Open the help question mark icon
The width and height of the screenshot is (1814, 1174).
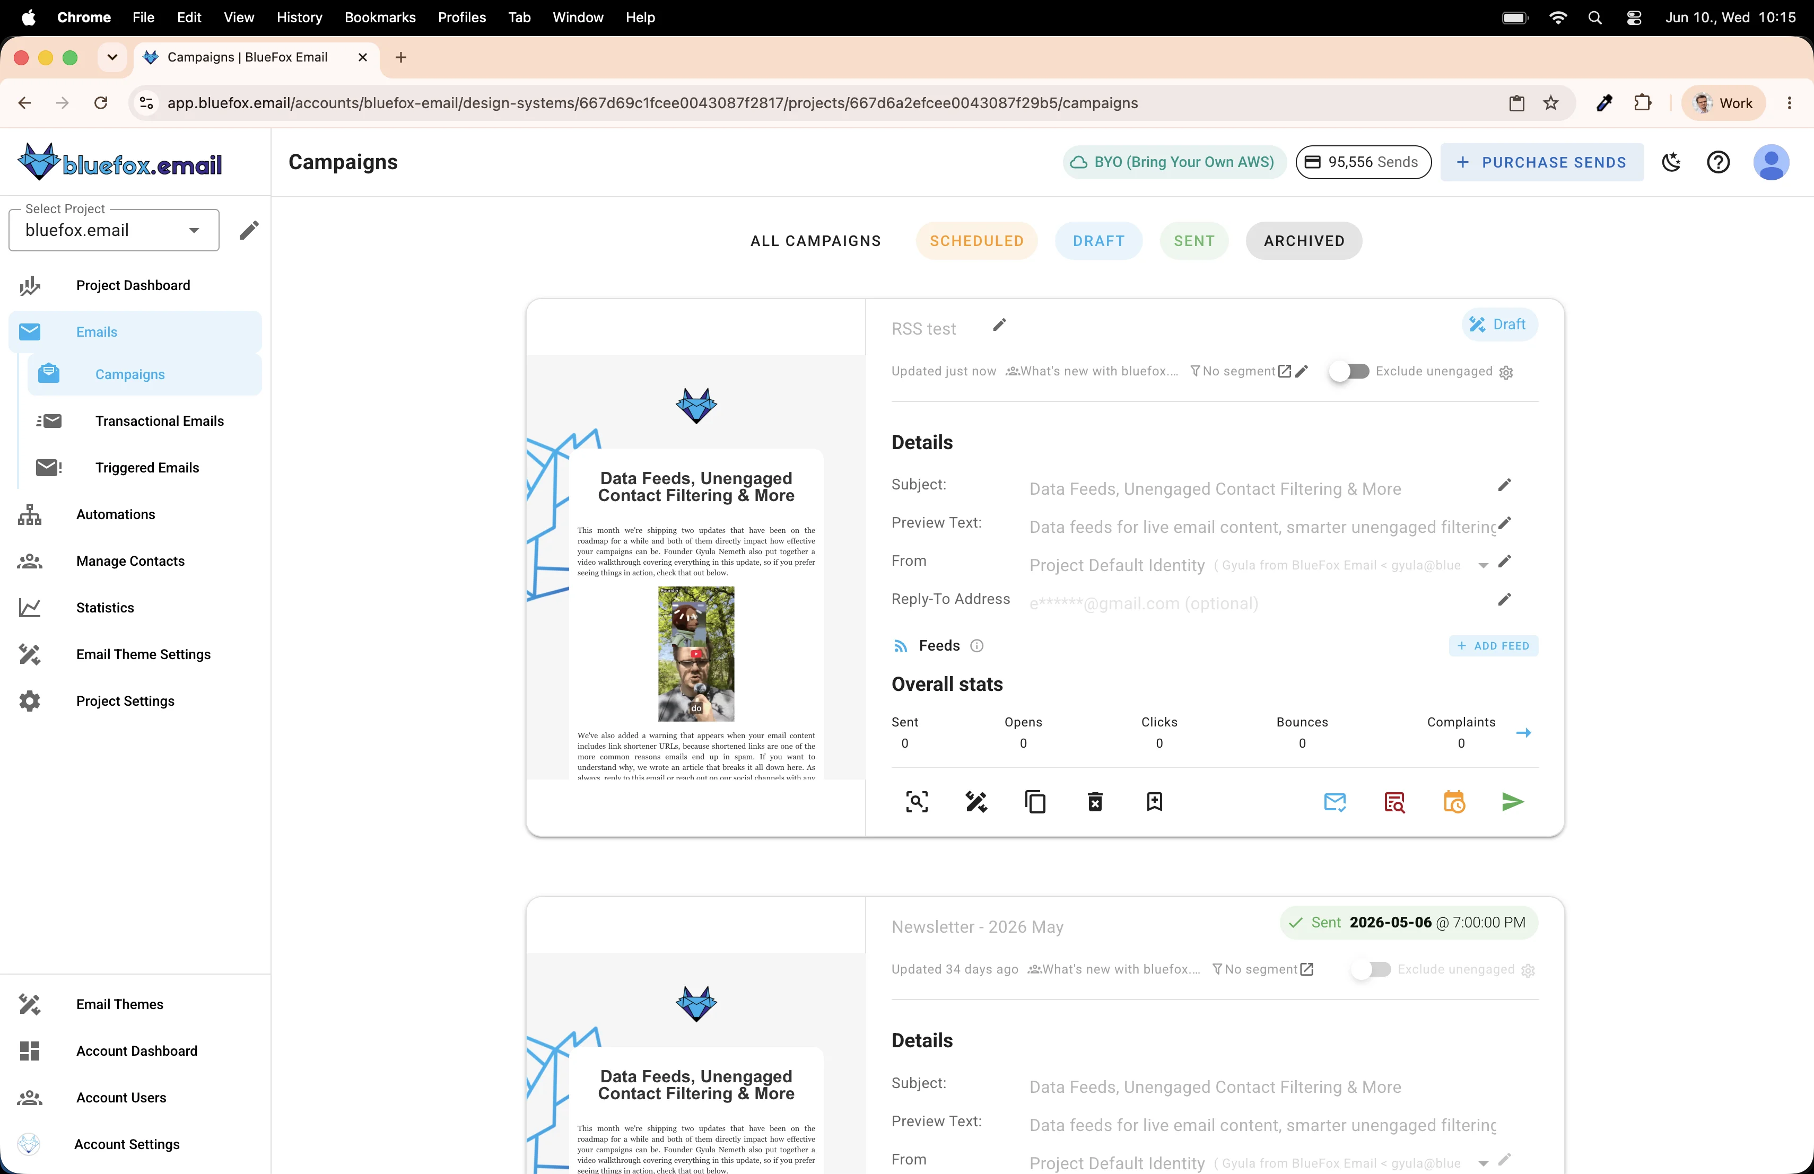point(1718,162)
